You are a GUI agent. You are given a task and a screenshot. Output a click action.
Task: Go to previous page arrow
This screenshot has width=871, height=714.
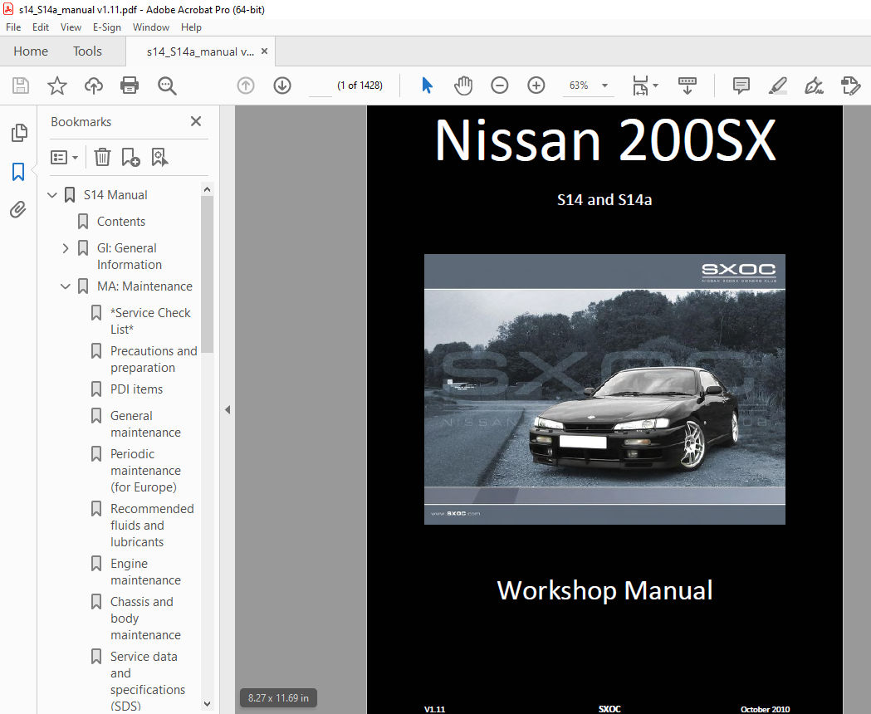click(246, 86)
